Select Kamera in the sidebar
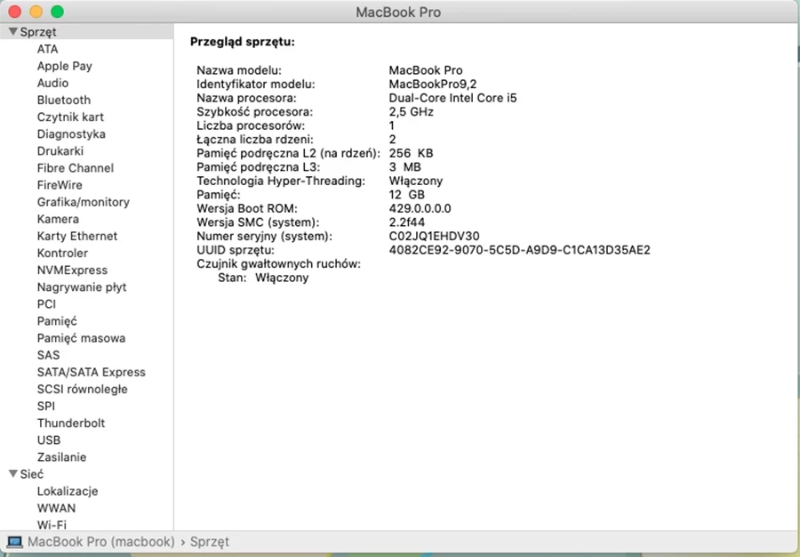Viewport: 800px width, 557px height. [x=58, y=219]
